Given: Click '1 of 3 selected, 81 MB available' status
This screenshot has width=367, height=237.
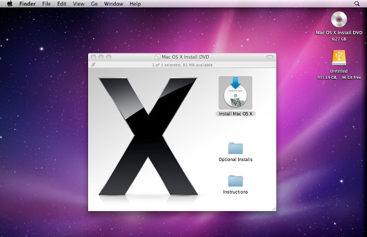Looking at the screenshot, I should 182,65.
